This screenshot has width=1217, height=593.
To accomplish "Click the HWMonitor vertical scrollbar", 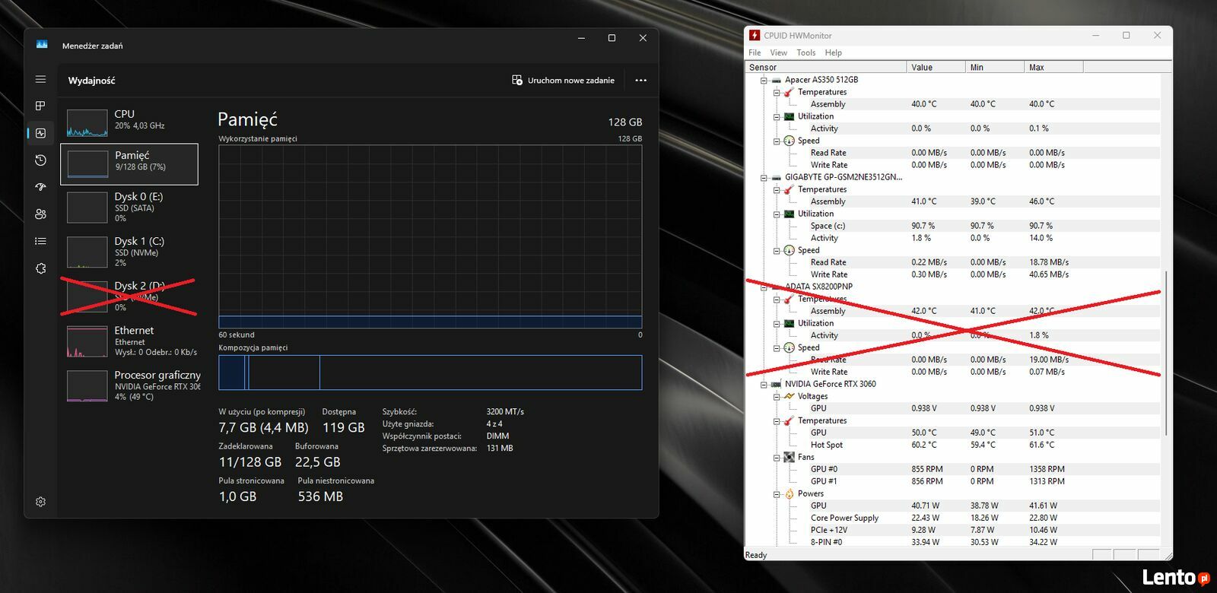I will (1166, 350).
